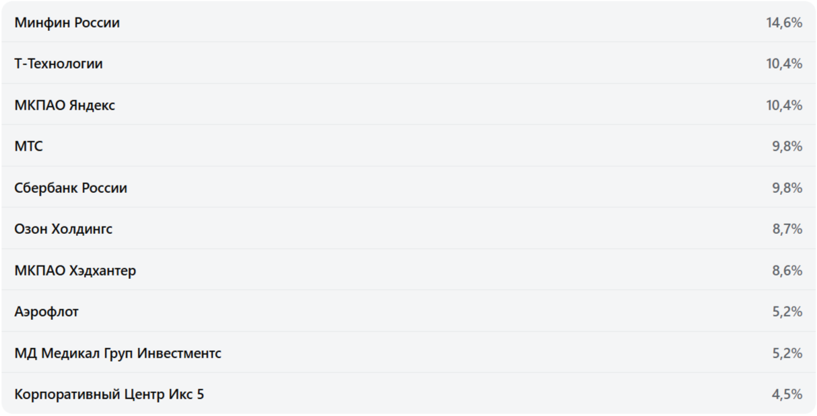Click the percentage next to МКПАО Яндекс
Viewport: 817px width, 416px height.
[x=784, y=106]
